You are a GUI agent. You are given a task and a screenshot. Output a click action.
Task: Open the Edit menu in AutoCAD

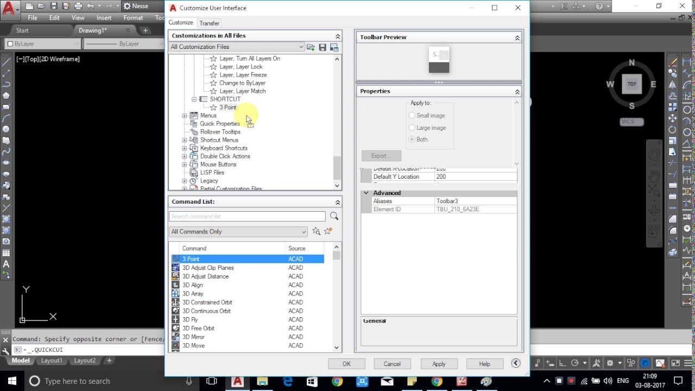[x=54, y=18]
